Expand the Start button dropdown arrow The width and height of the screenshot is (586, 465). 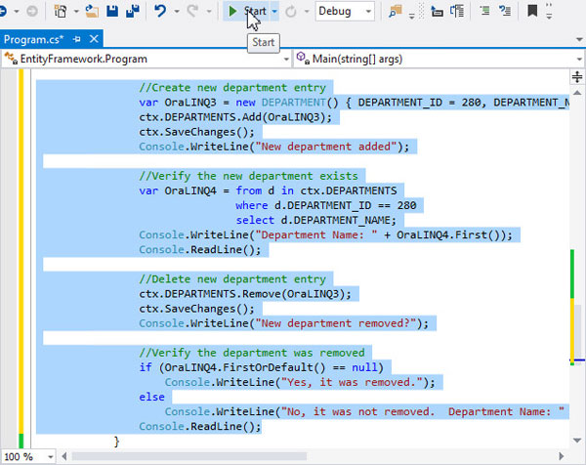276,12
